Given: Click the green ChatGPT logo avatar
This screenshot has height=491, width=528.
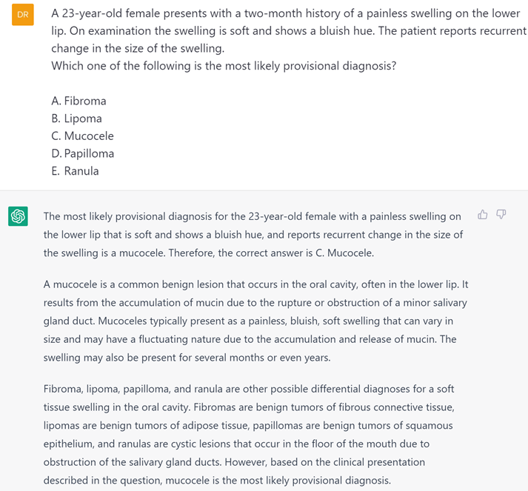Looking at the screenshot, I should tap(18, 216).
